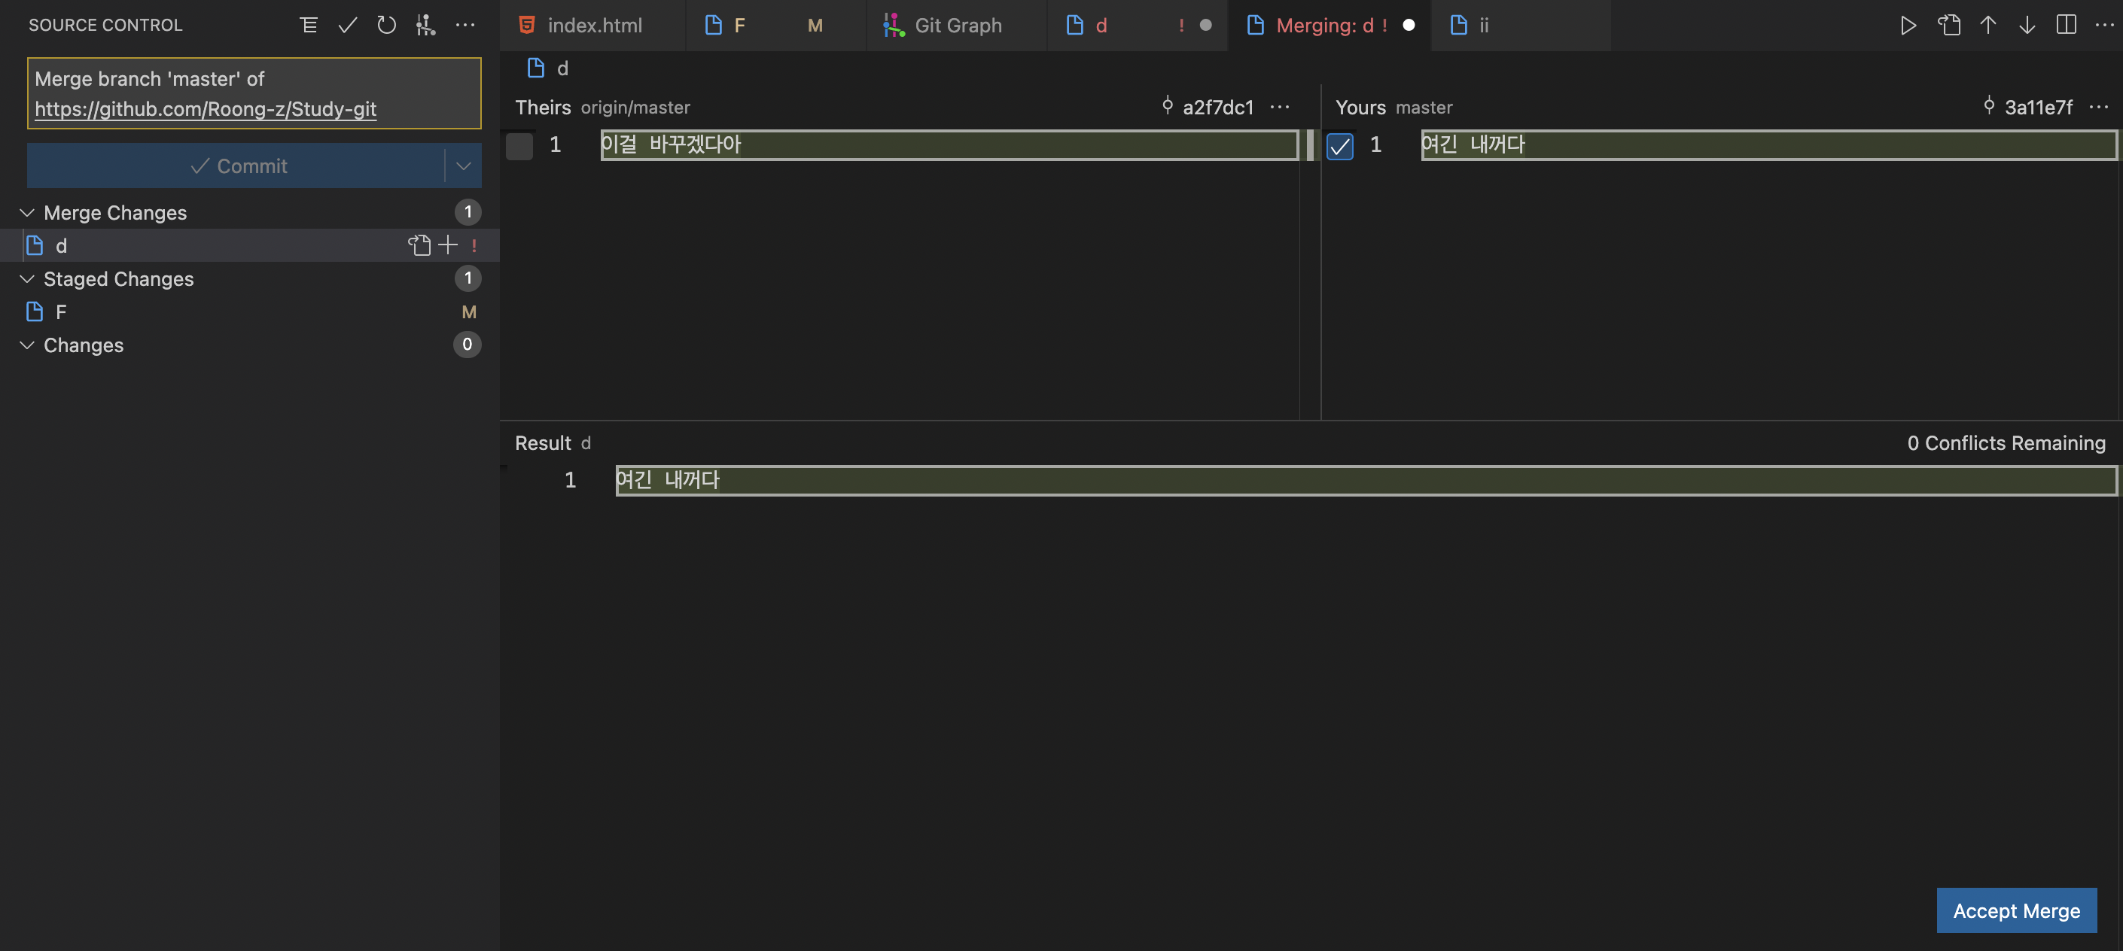The image size is (2123, 951).
Task: Click the Commit button
Action: [x=237, y=166]
